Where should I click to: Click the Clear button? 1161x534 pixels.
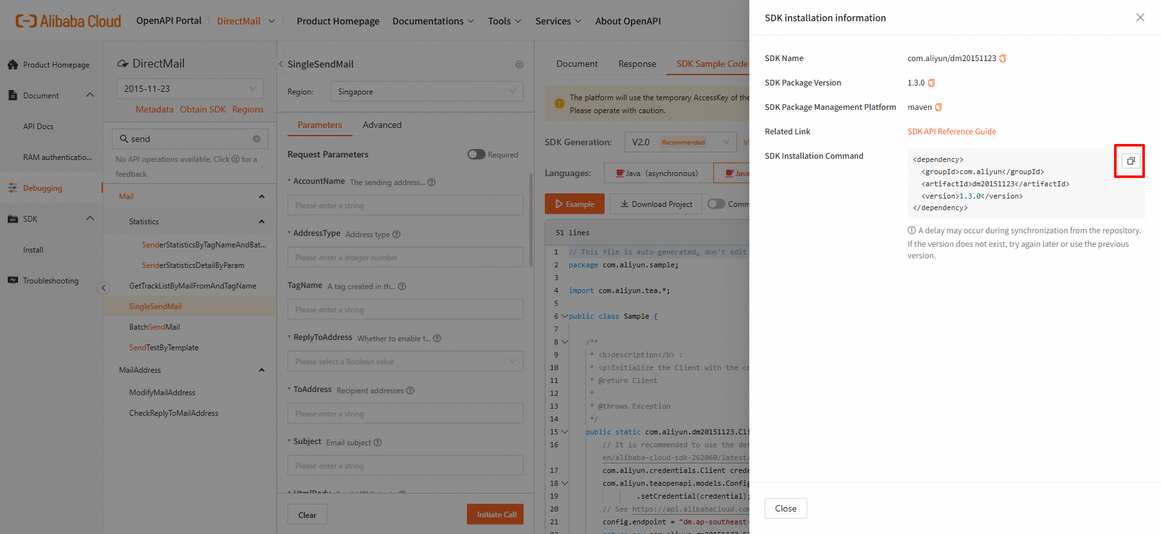click(307, 515)
